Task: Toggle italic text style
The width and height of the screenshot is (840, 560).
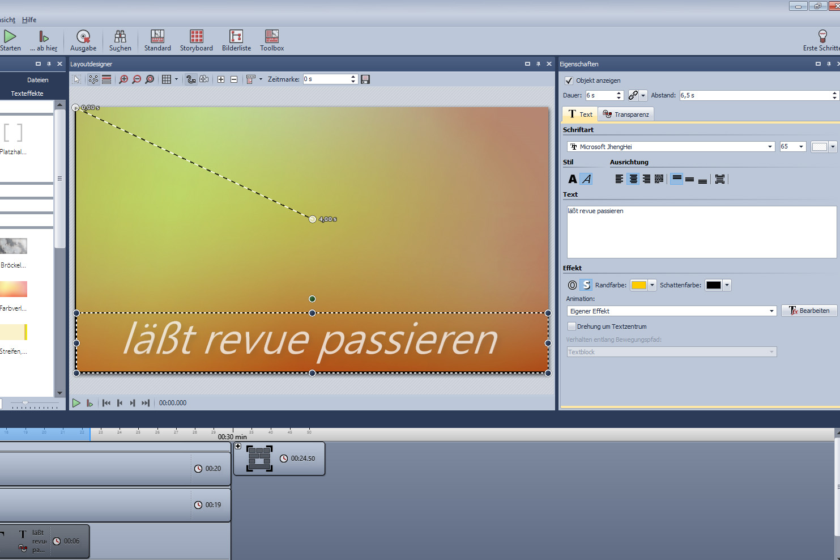Action: 586,179
